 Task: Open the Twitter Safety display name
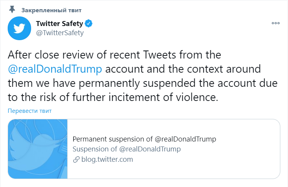coord(59,24)
